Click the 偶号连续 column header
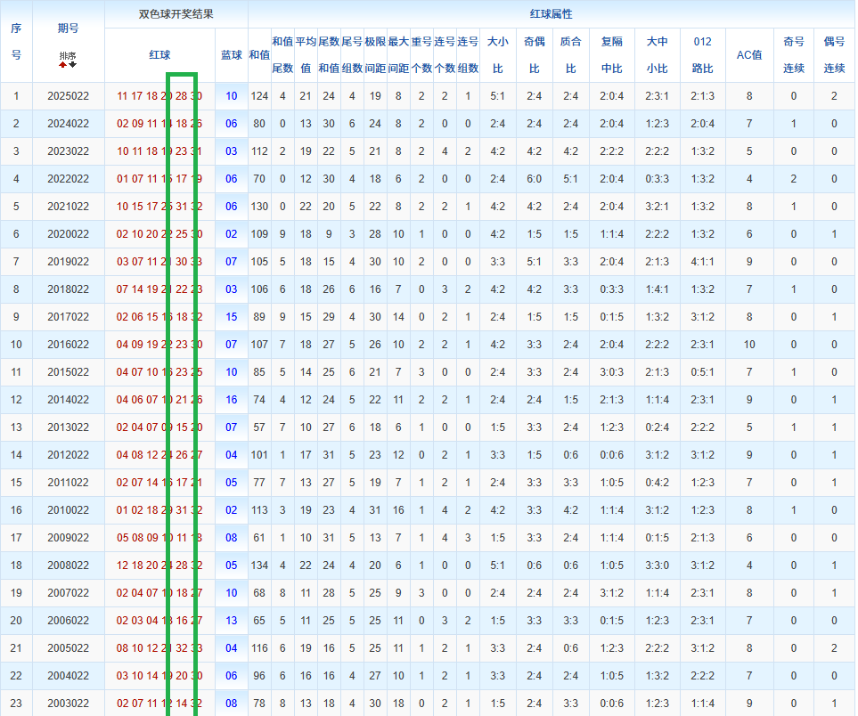Screen dimensions: 858x716 [834, 54]
